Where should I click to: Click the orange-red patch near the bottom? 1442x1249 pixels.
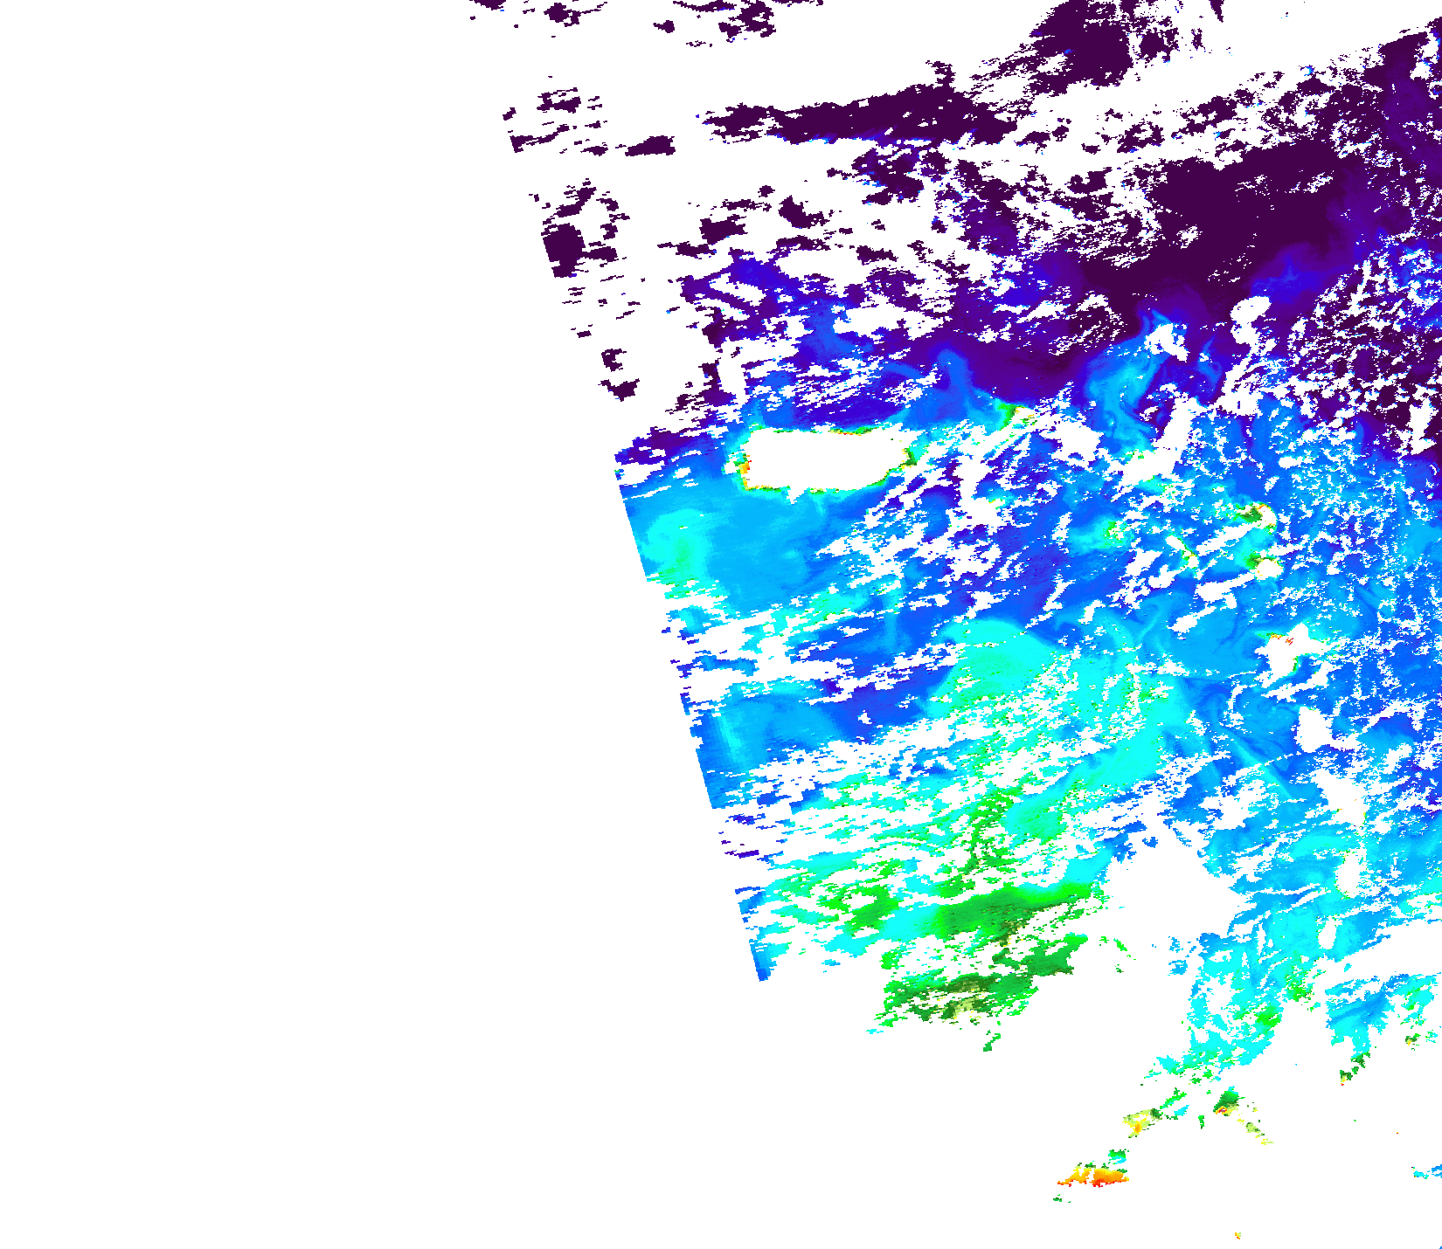(x=1096, y=1176)
